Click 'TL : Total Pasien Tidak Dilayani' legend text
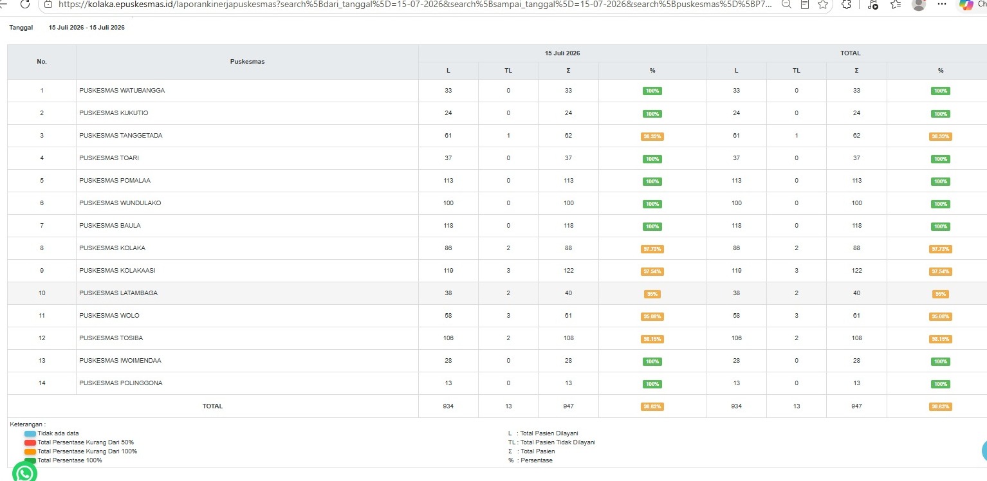The height and width of the screenshot is (481, 987). coord(551,442)
